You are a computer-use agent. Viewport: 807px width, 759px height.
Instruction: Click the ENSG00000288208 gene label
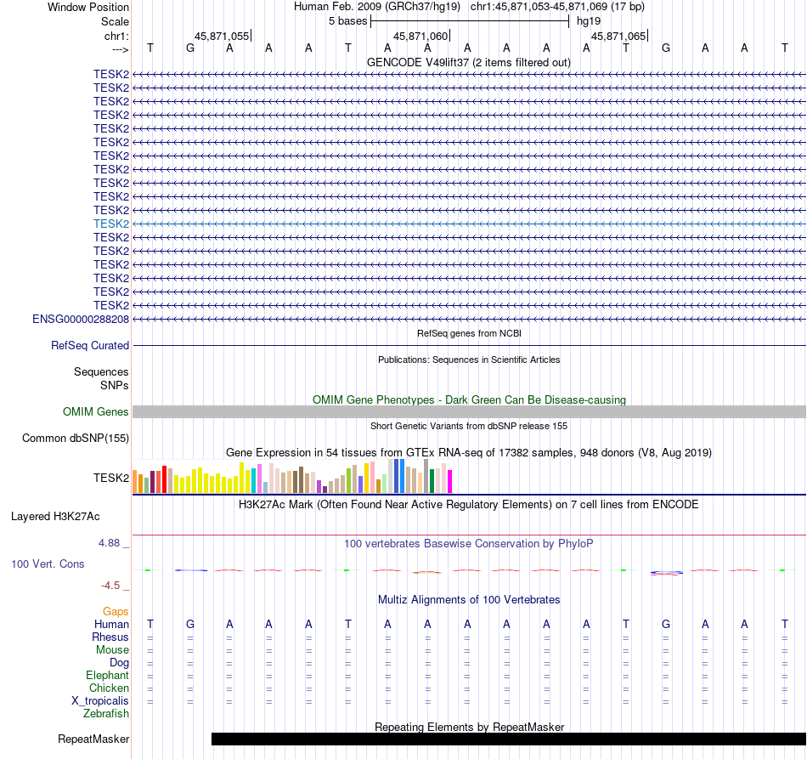[81, 320]
